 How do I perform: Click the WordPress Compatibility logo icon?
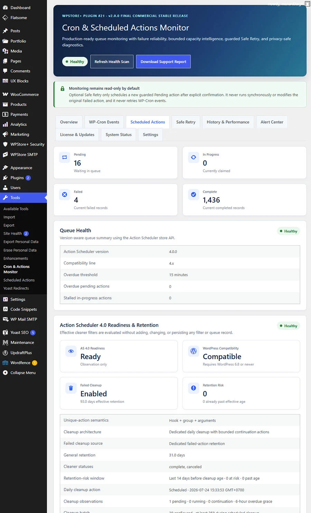tap(194, 351)
